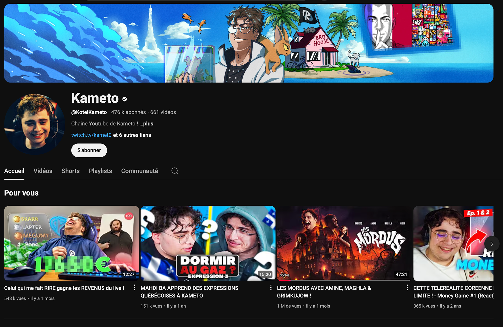Expand channel description with ...plus
The image size is (503, 327).
coord(146,124)
